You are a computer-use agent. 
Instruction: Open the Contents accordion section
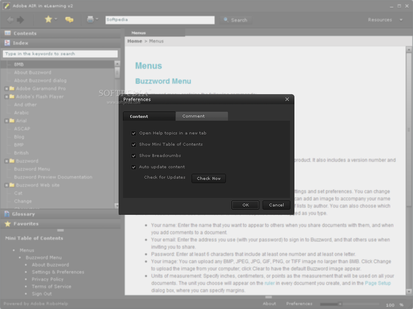[x=60, y=33]
